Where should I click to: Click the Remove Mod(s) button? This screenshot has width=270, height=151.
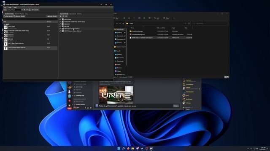tap(19, 16)
